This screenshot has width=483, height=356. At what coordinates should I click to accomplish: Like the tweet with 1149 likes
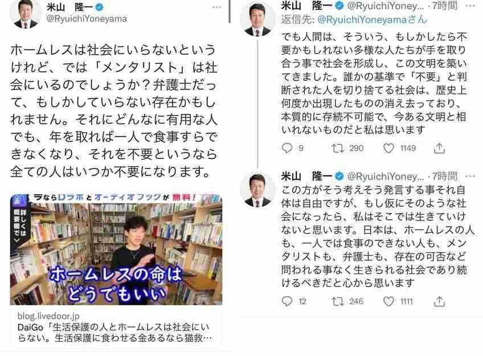click(x=388, y=149)
